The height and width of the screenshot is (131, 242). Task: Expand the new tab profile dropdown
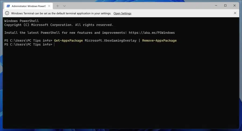tap(64, 6)
